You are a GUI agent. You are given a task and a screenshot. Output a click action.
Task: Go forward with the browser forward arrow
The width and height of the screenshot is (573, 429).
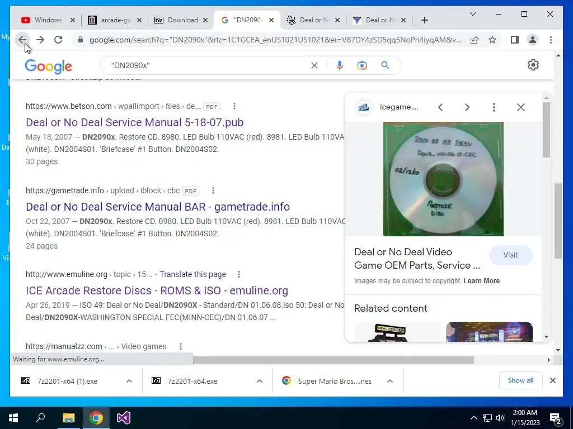click(x=40, y=40)
